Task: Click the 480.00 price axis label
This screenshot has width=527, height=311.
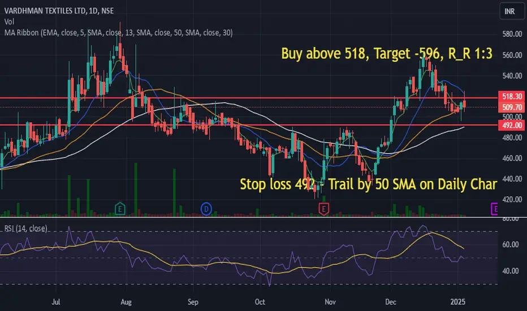Action: [x=512, y=137]
